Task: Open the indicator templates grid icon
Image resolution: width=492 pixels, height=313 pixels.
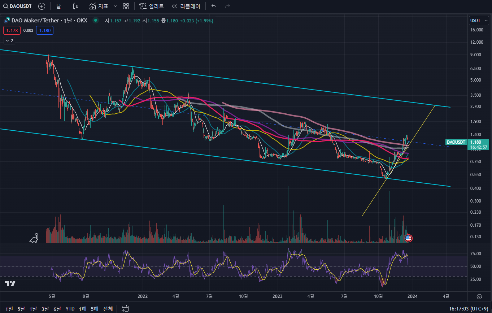Action: [x=126, y=6]
